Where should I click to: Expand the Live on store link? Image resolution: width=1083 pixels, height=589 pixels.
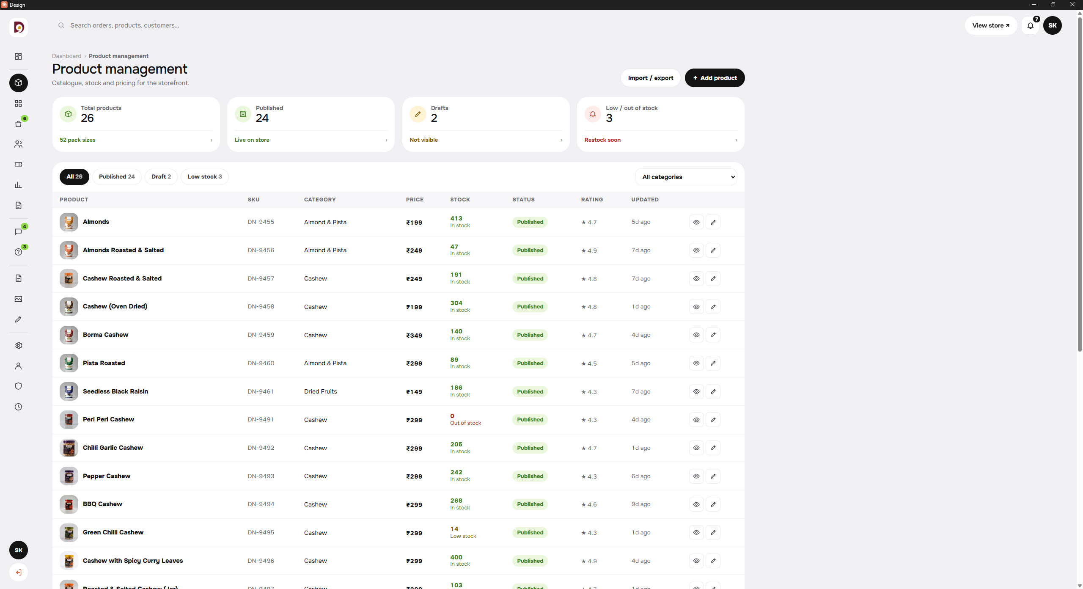(x=311, y=140)
